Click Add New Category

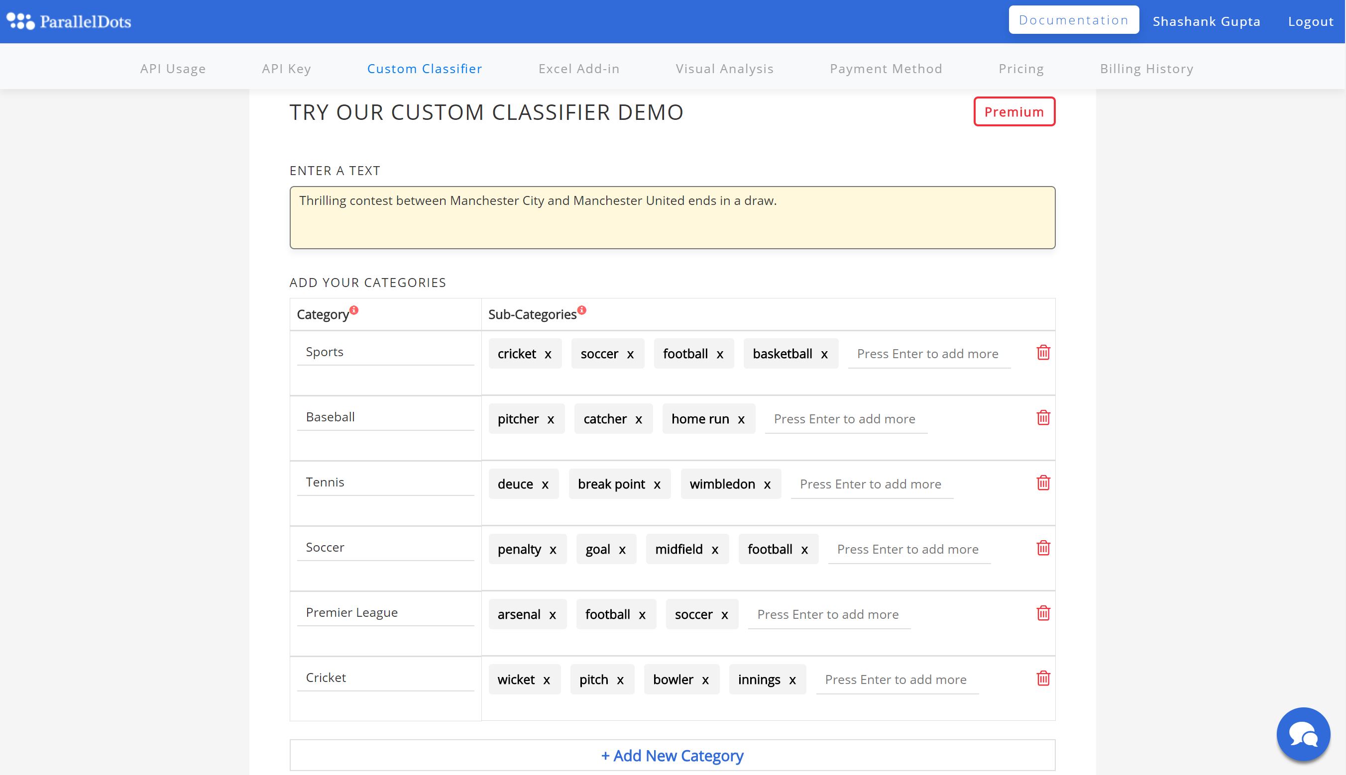pos(672,755)
